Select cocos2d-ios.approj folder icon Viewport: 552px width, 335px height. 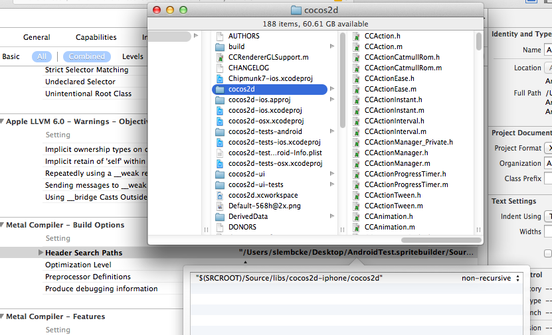(x=220, y=100)
